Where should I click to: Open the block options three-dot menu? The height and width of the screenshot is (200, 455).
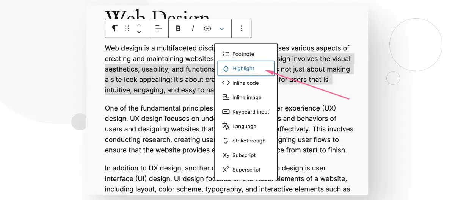coord(242,28)
